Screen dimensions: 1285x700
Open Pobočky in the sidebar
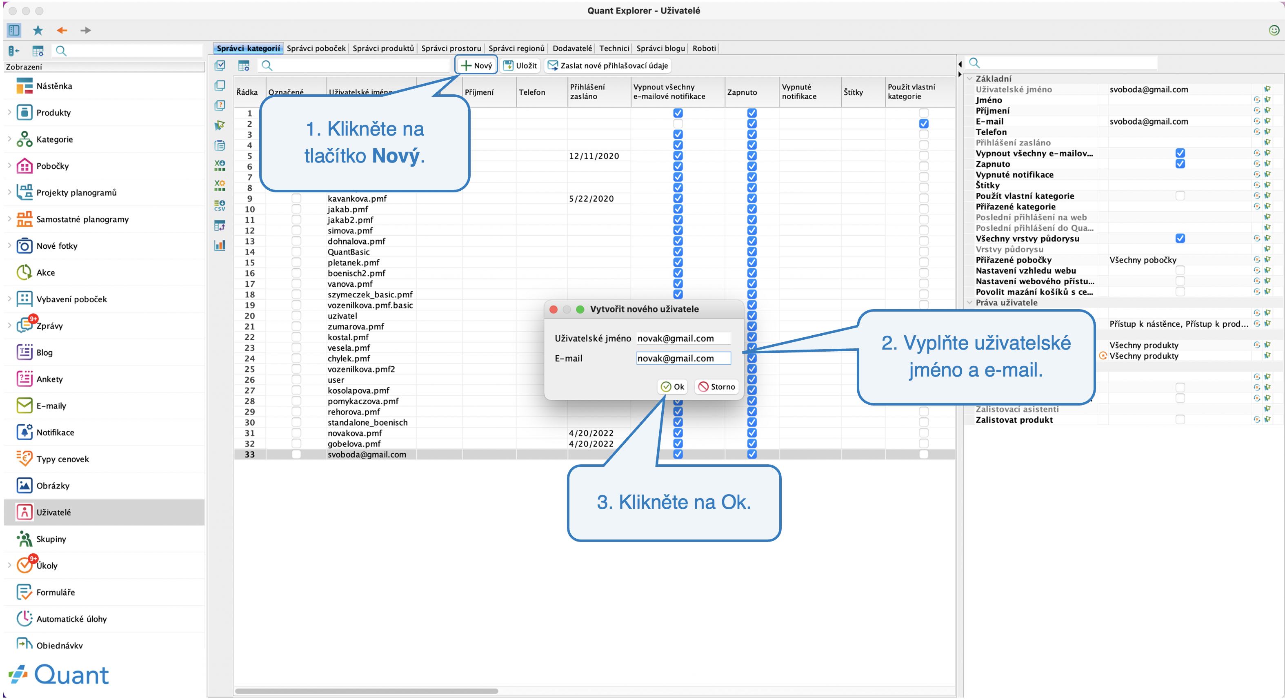52,166
